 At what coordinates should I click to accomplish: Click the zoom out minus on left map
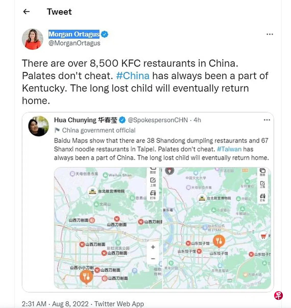153,259
